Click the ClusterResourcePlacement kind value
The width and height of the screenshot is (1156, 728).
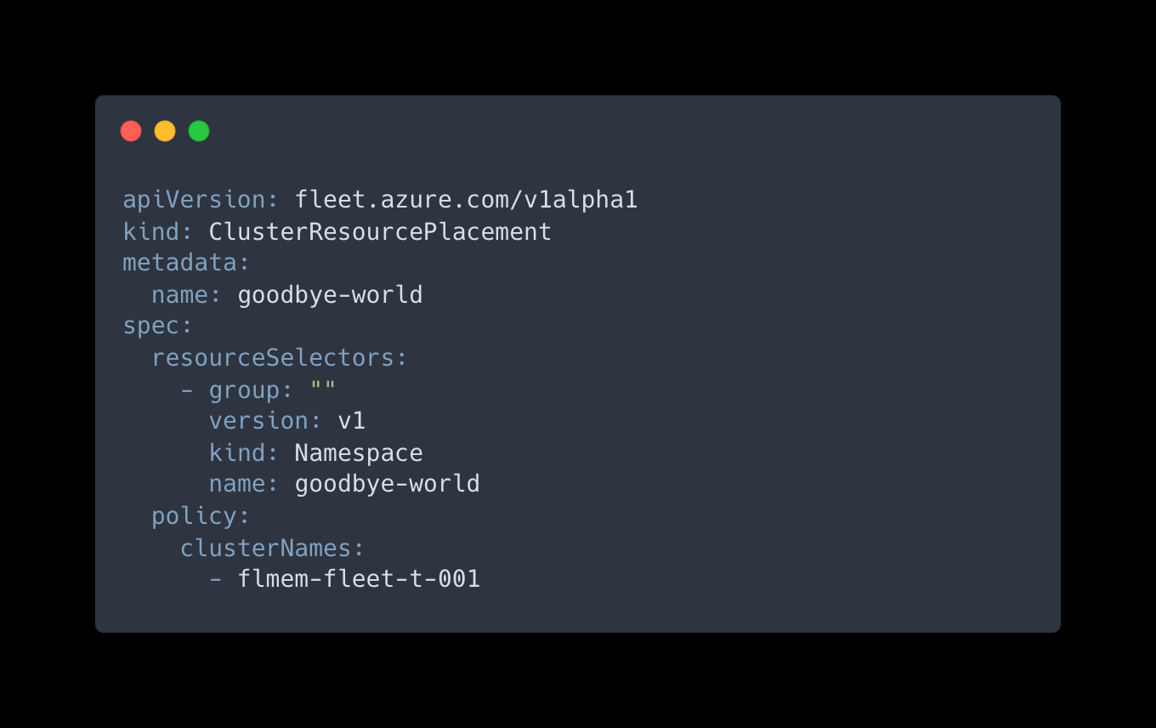(380, 231)
